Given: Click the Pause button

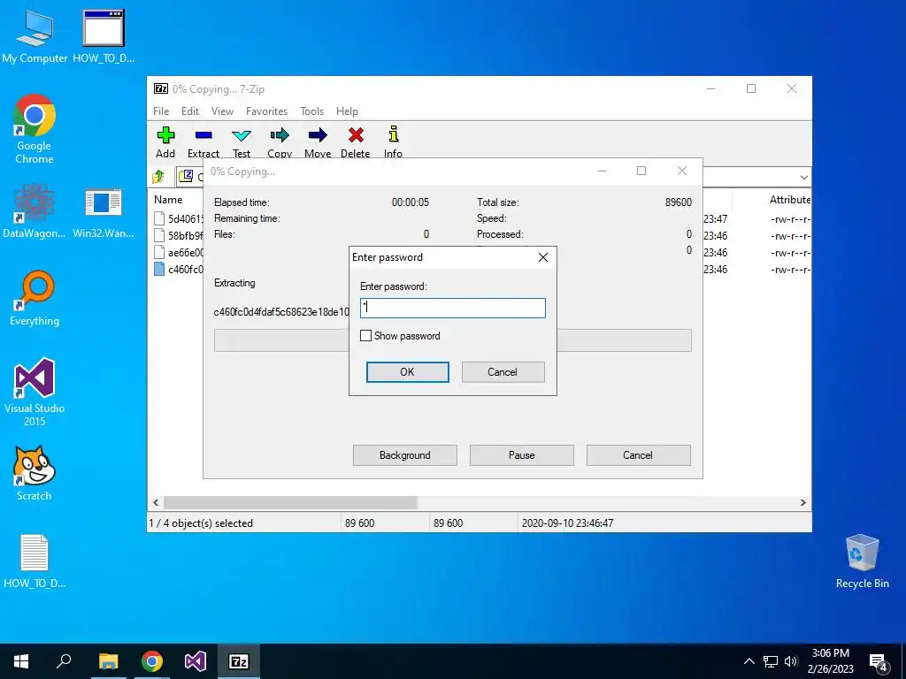Looking at the screenshot, I should pyautogui.click(x=522, y=455).
